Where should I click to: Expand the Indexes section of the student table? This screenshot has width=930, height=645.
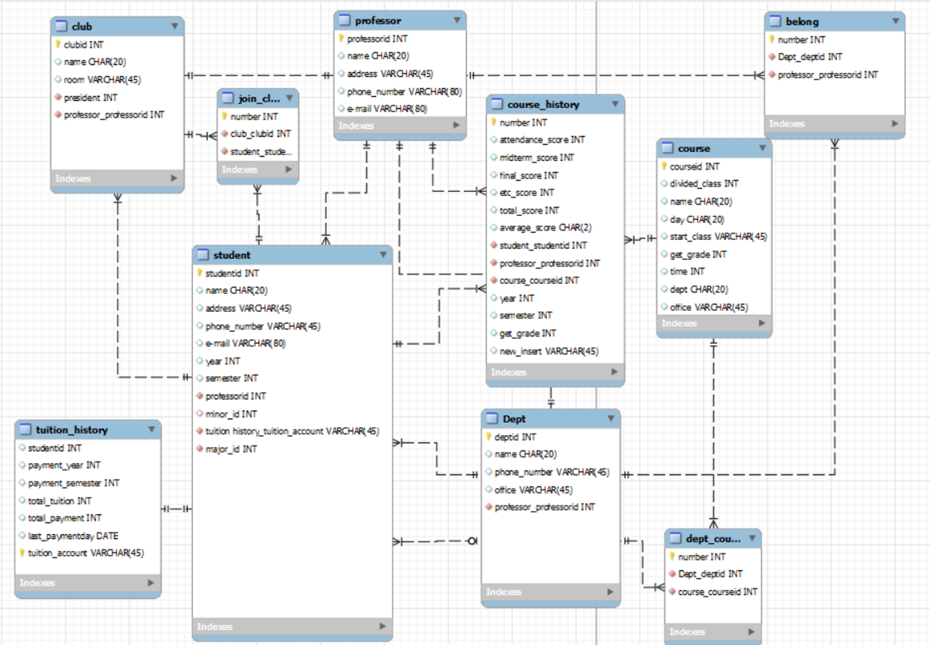pos(292,626)
